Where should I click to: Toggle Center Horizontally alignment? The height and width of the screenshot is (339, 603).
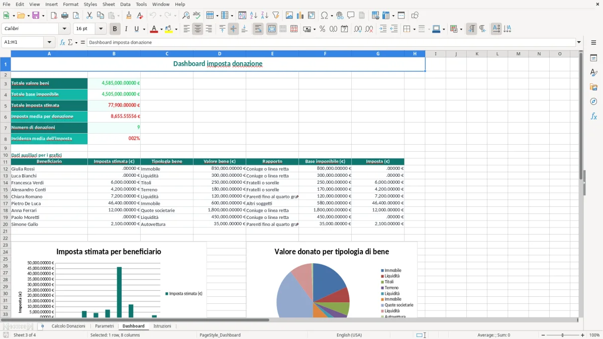coord(197,29)
